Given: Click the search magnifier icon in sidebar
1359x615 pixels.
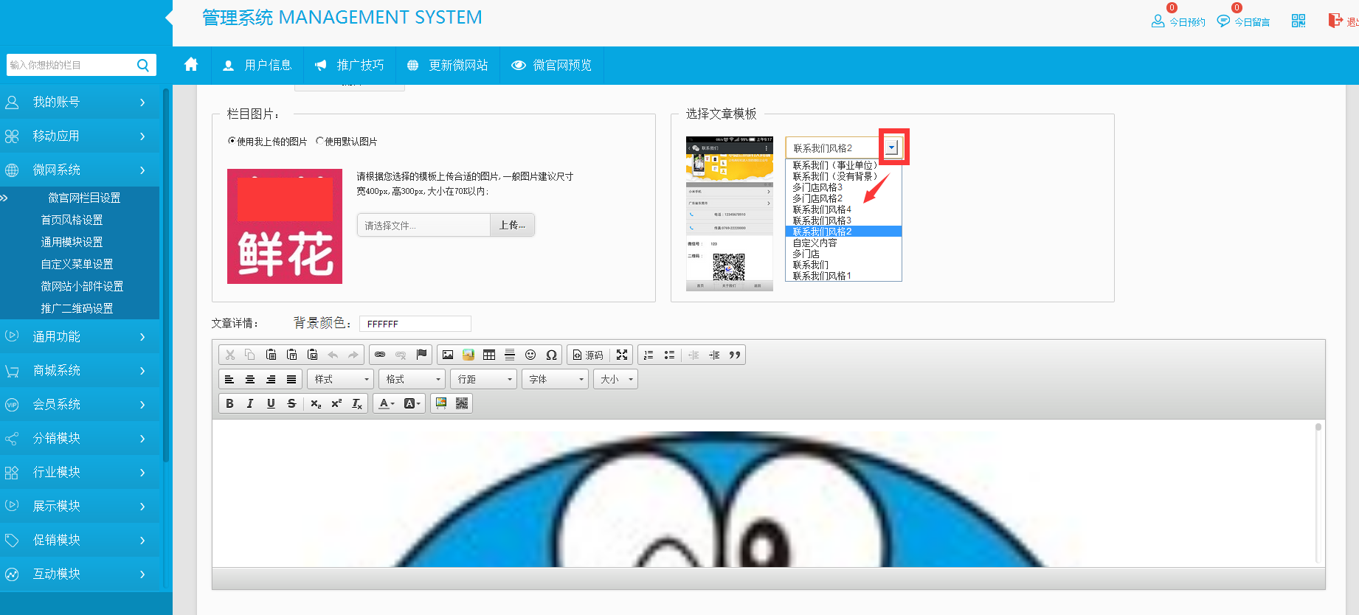Looking at the screenshot, I should 143,65.
